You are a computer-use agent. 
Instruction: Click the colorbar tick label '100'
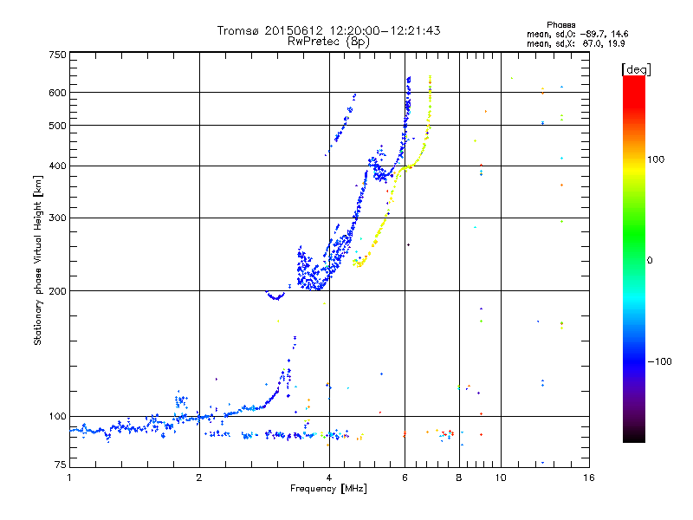point(656,159)
